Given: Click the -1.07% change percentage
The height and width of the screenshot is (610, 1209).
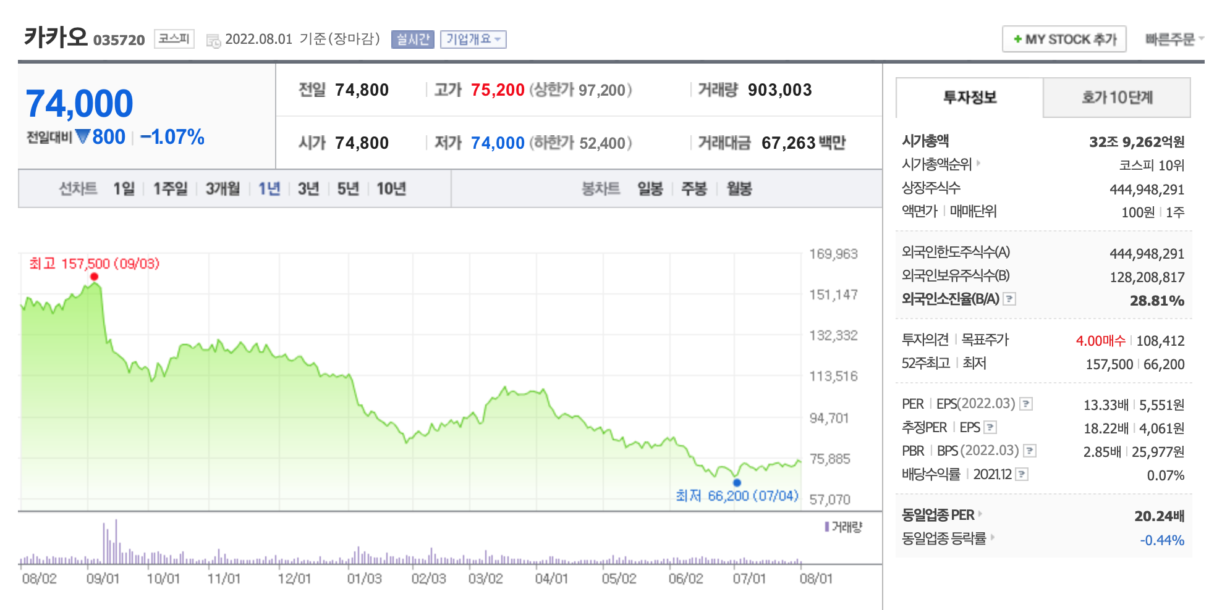Looking at the screenshot, I should [172, 137].
